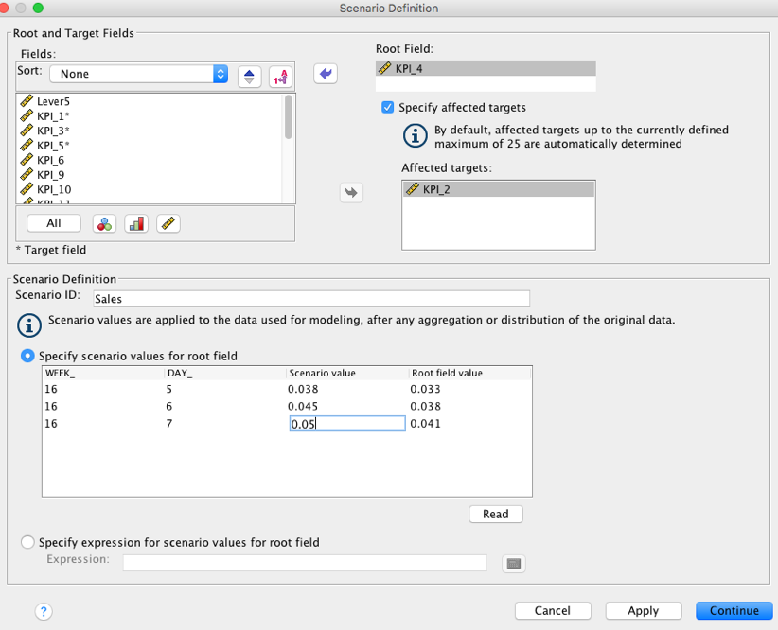Click the sort order ascending/descending icon
The height and width of the screenshot is (630, 778).
coord(249,77)
